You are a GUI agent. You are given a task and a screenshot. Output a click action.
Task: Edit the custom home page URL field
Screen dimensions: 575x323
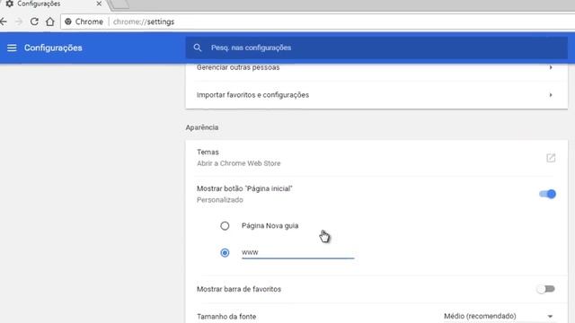pyautogui.click(x=297, y=252)
